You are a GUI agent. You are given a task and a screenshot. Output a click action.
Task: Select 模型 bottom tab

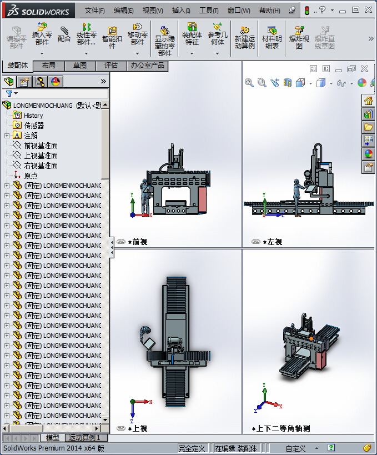53,438
